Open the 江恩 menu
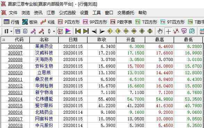This screenshot has width=204, height=128. (x=51, y=13)
